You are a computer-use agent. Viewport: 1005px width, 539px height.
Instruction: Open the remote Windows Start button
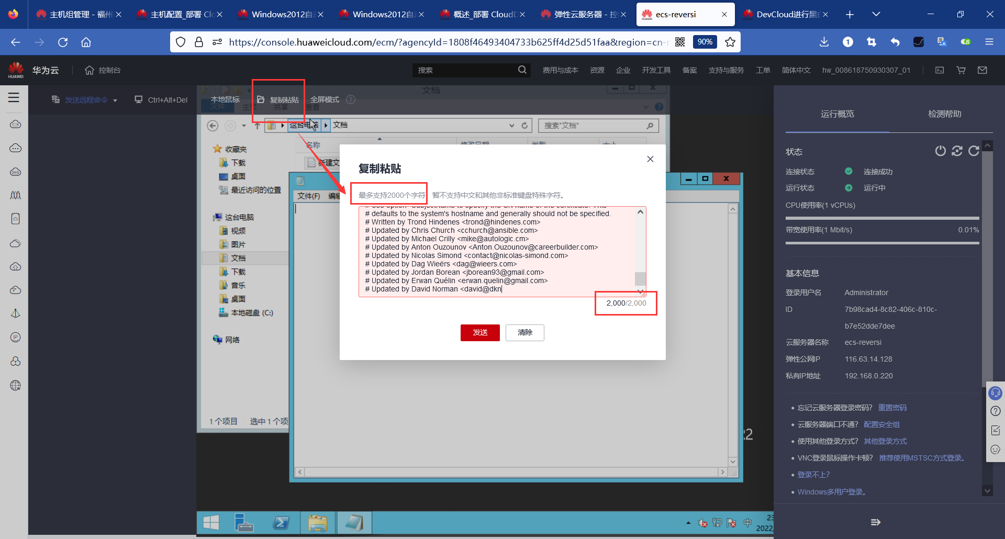(211, 522)
